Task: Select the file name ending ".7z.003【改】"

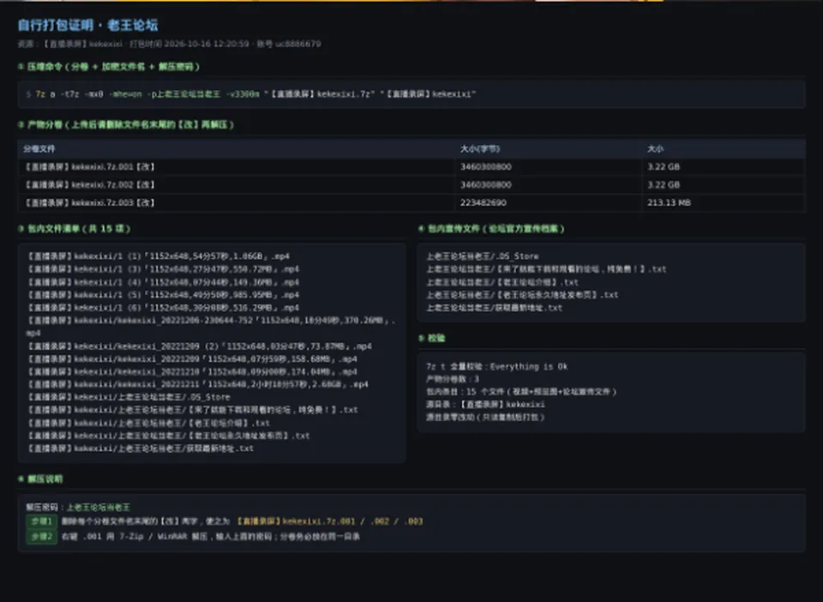Action: coord(89,202)
